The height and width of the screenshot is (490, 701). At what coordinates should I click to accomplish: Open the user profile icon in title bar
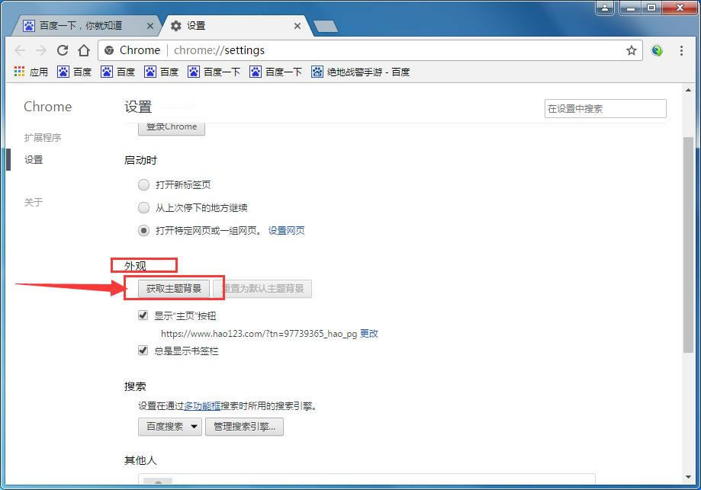pos(604,8)
